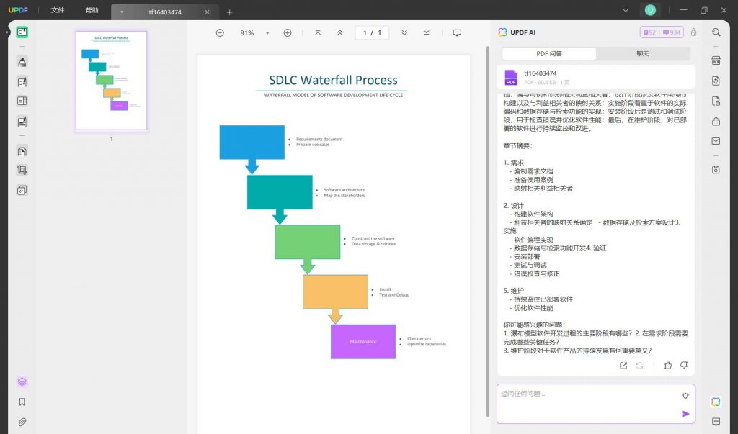Screen dimensions: 738x434
Task: Toggle the UPDF AI panel icon
Action: point(716,402)
